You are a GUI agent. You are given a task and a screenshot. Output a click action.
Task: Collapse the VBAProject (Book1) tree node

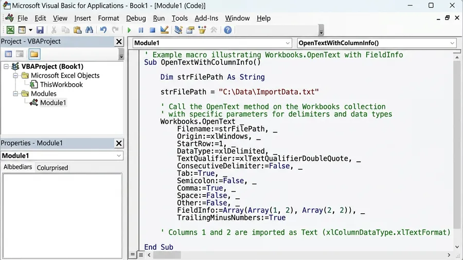coord(6,66)
